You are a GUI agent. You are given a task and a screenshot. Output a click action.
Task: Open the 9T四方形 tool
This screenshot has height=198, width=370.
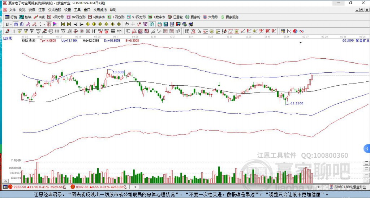[136, 17]
